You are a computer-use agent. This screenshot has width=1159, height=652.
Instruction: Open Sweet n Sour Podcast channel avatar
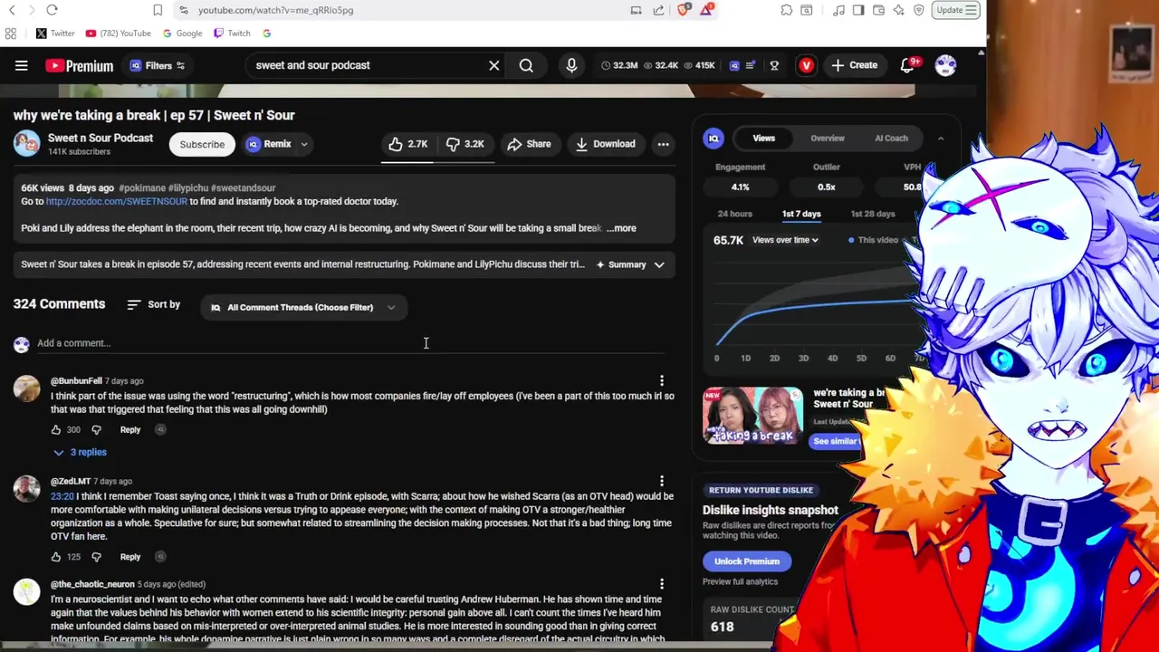pos(26,143)
